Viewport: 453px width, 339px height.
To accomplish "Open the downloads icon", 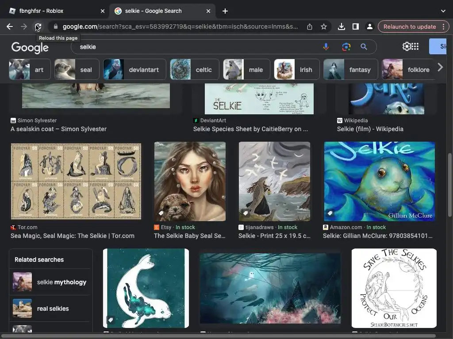I will [x=342, y=26].
